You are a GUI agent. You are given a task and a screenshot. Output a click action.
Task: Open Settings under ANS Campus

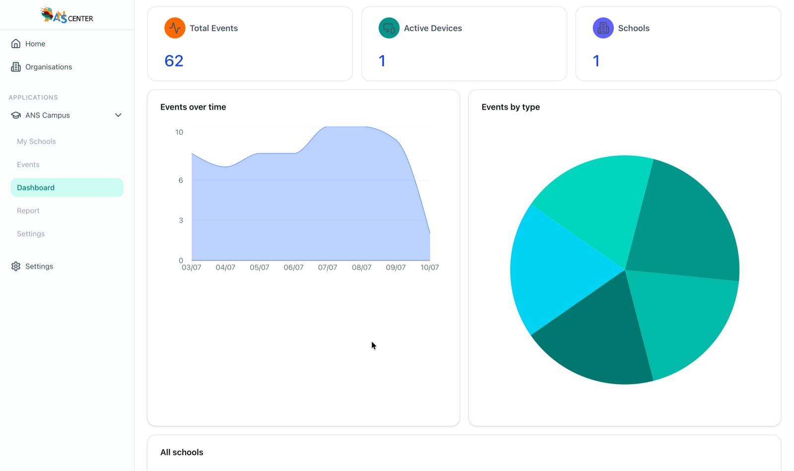(x=31, y=234)
